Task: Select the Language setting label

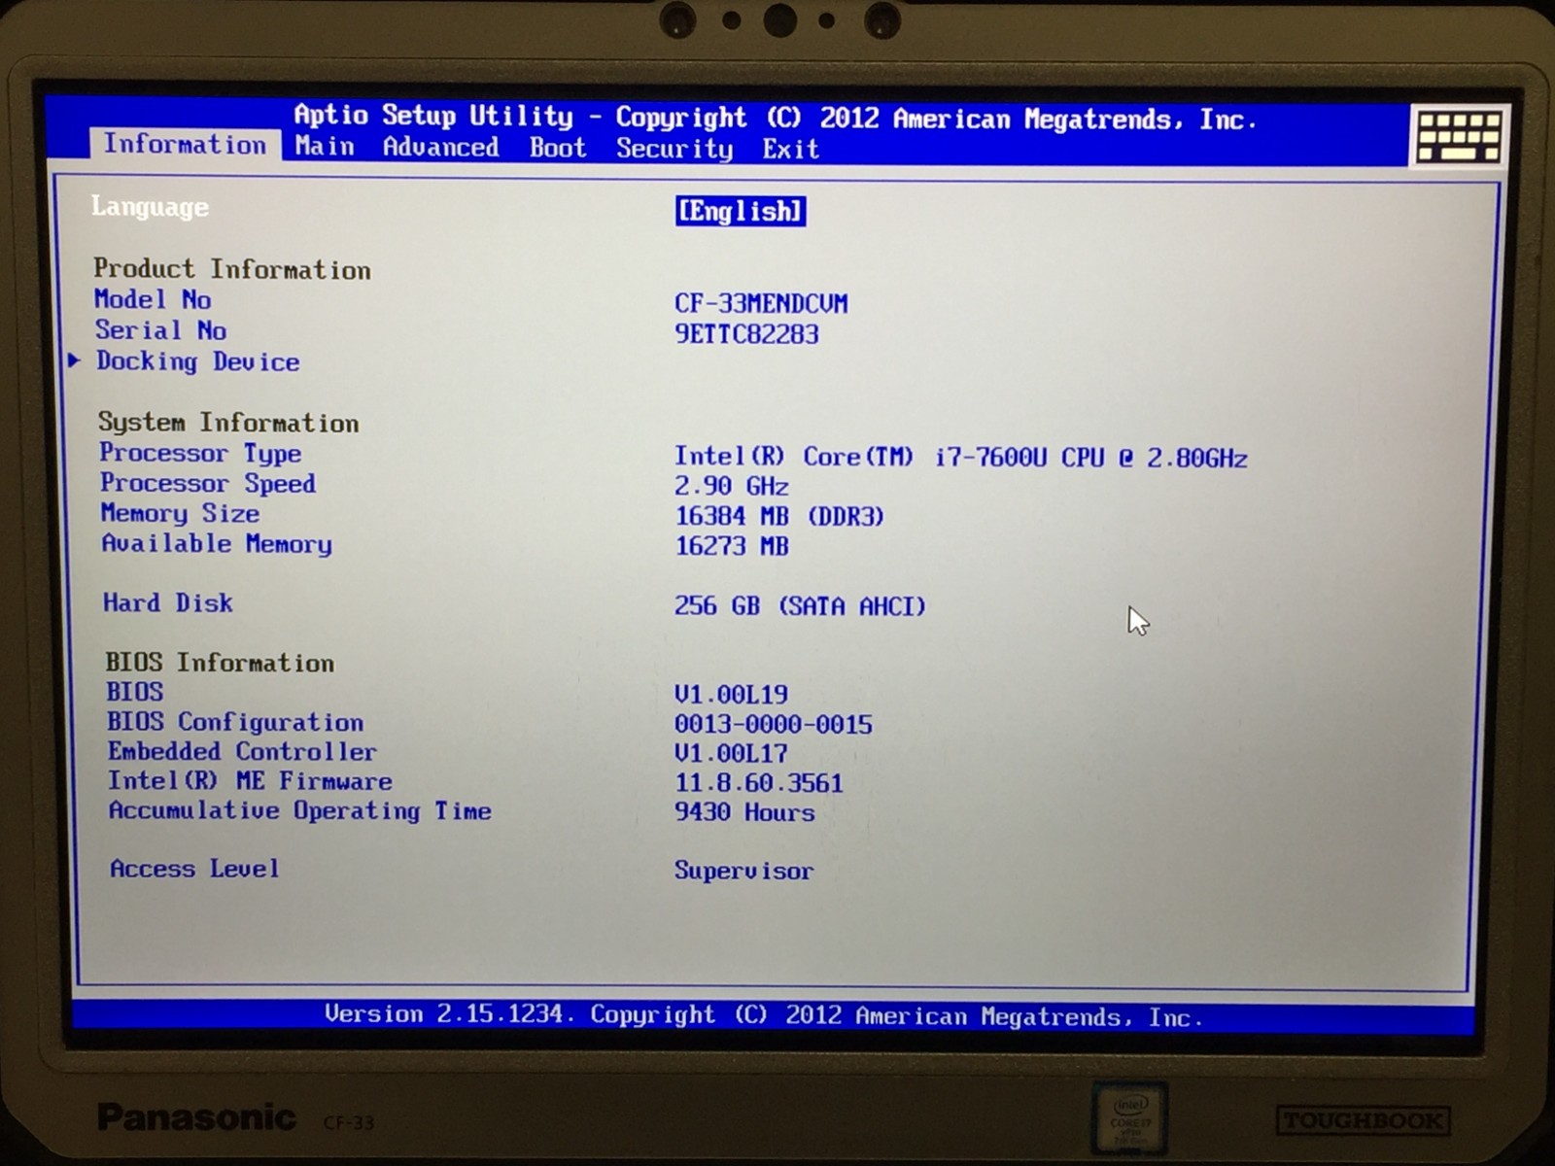Action: pos(150,207)
